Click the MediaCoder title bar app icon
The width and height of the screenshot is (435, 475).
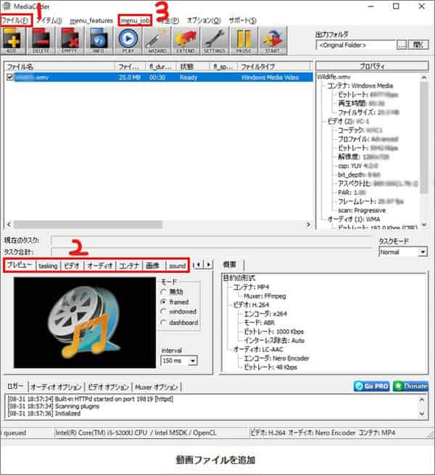click(6, 6)
